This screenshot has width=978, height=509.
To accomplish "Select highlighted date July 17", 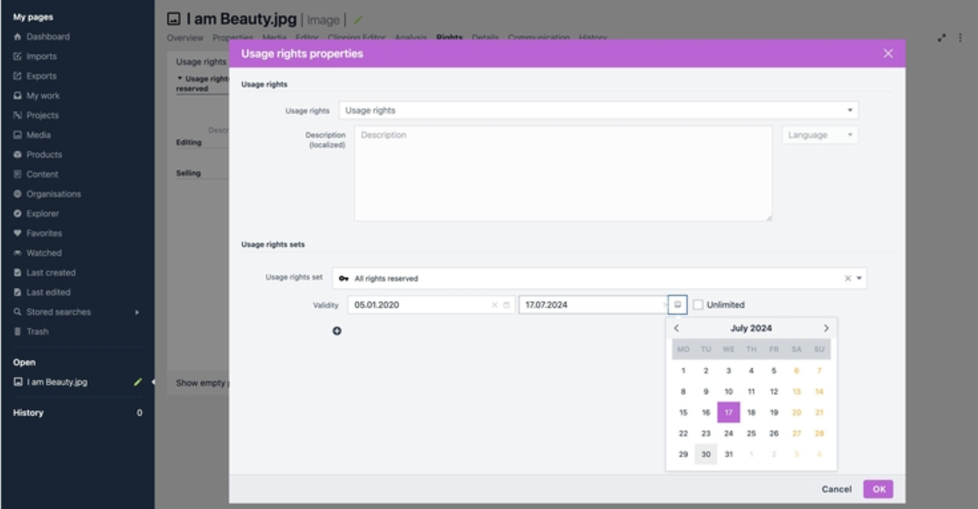I will tap(729, 412).
